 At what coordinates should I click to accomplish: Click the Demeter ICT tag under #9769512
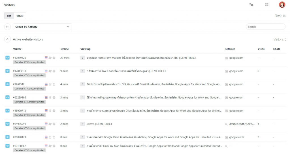tap(29, 89)
